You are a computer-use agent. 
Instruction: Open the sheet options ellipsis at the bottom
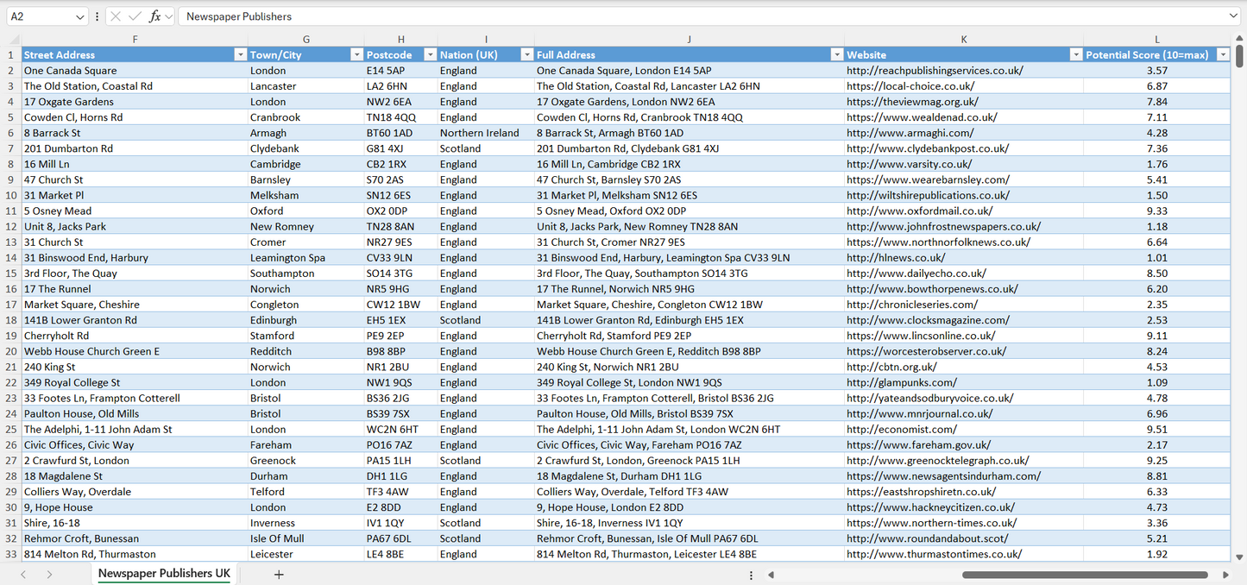coord(751,575)
